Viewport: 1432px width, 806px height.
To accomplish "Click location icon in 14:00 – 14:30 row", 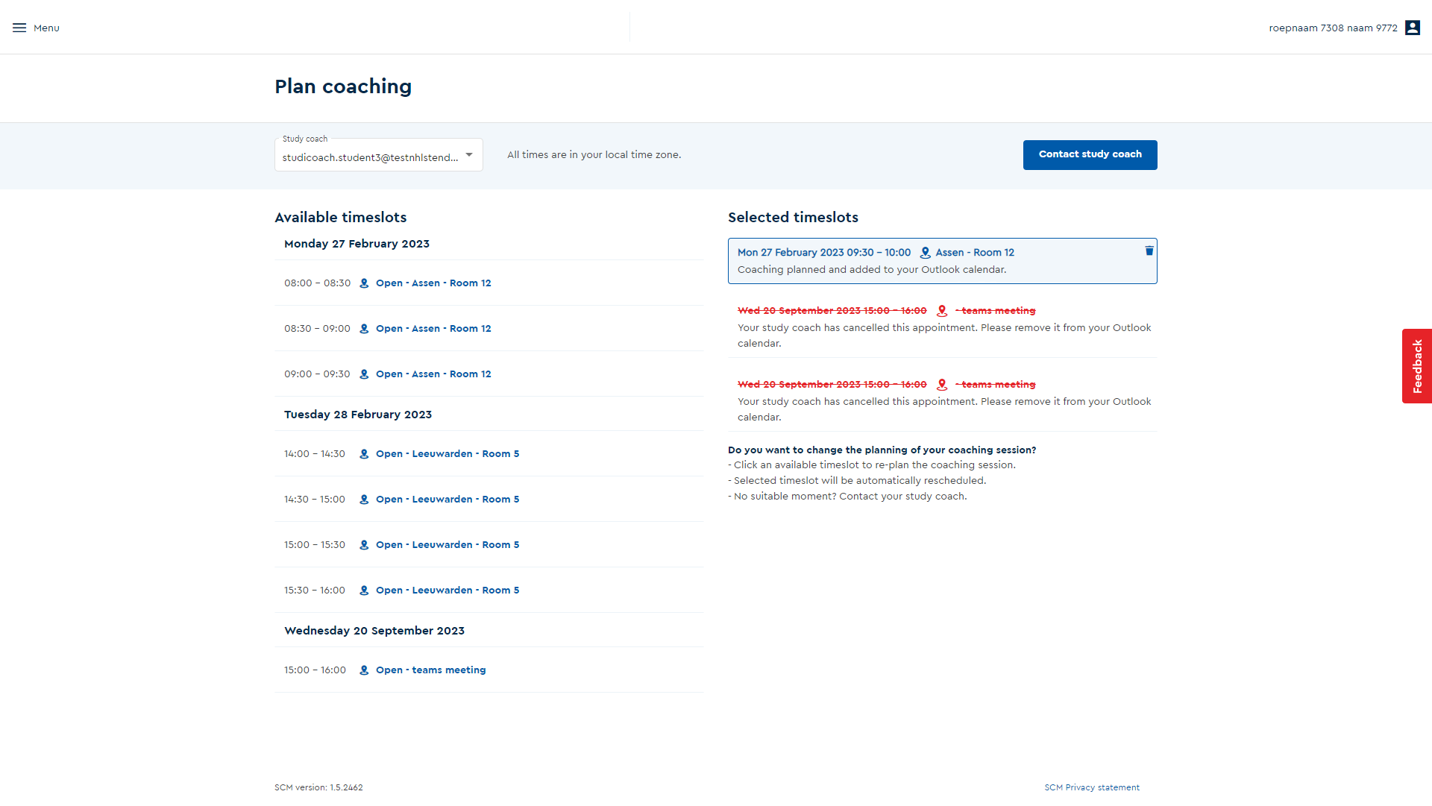I will [364, 454].
